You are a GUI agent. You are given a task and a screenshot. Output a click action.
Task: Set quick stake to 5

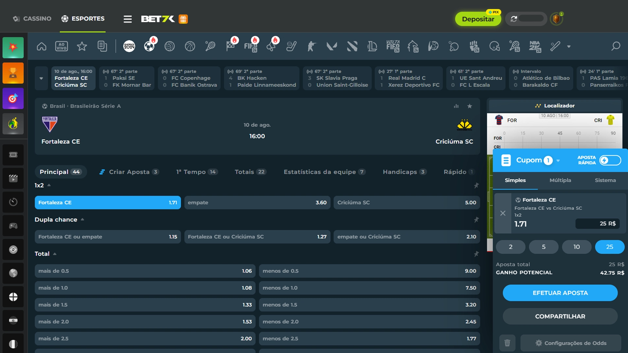[543, 247]
